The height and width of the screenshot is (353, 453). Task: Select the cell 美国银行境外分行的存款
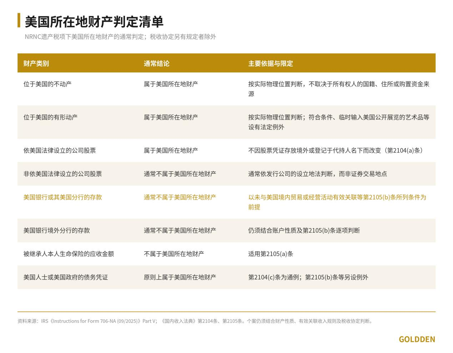coord(57,230)
